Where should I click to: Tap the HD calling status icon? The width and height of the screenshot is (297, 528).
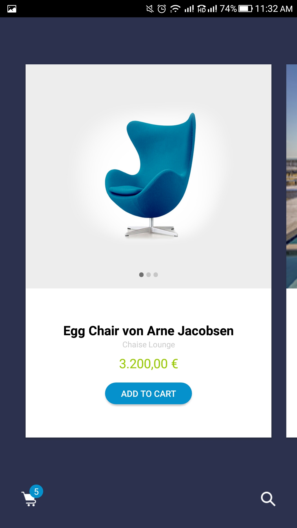pyautogui.click(x=202, y=9)
